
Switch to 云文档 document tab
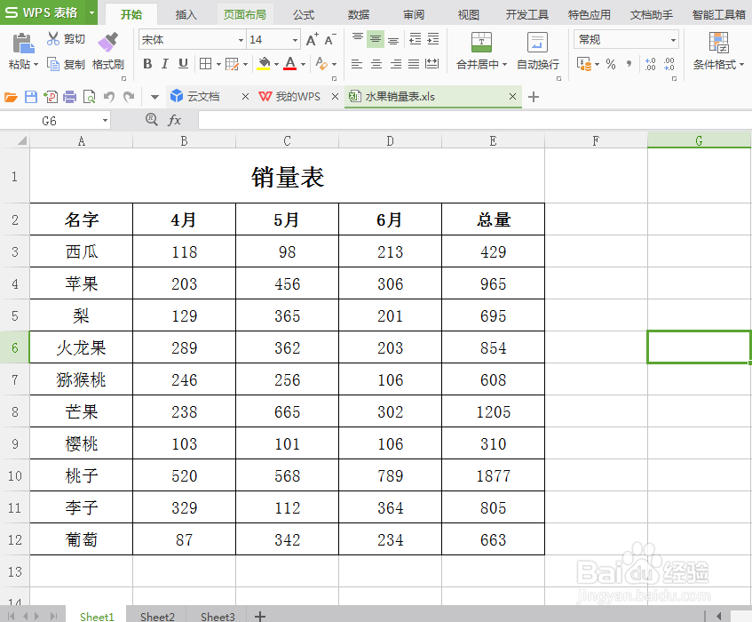tap(202, 97)
